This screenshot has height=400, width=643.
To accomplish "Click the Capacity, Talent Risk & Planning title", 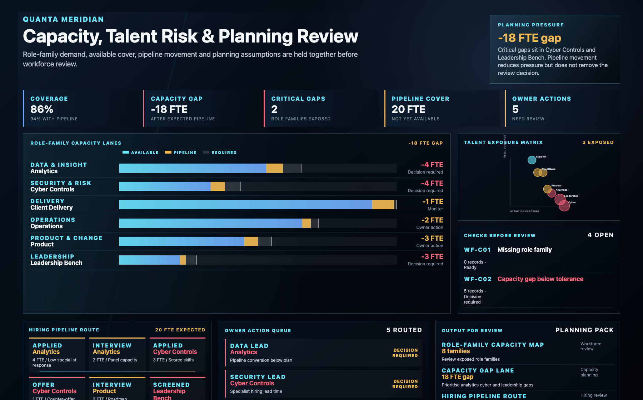I will (x=190, y=36).
